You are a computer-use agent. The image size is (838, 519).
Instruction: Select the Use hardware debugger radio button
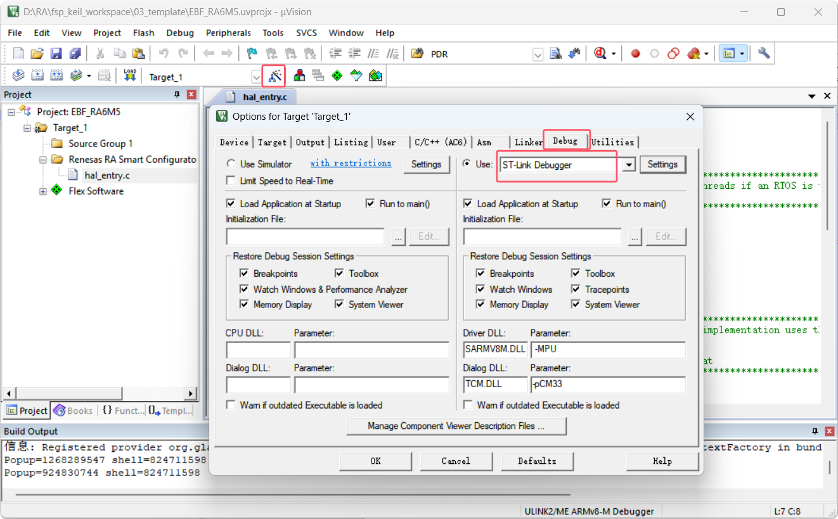[x=467, y=164]
